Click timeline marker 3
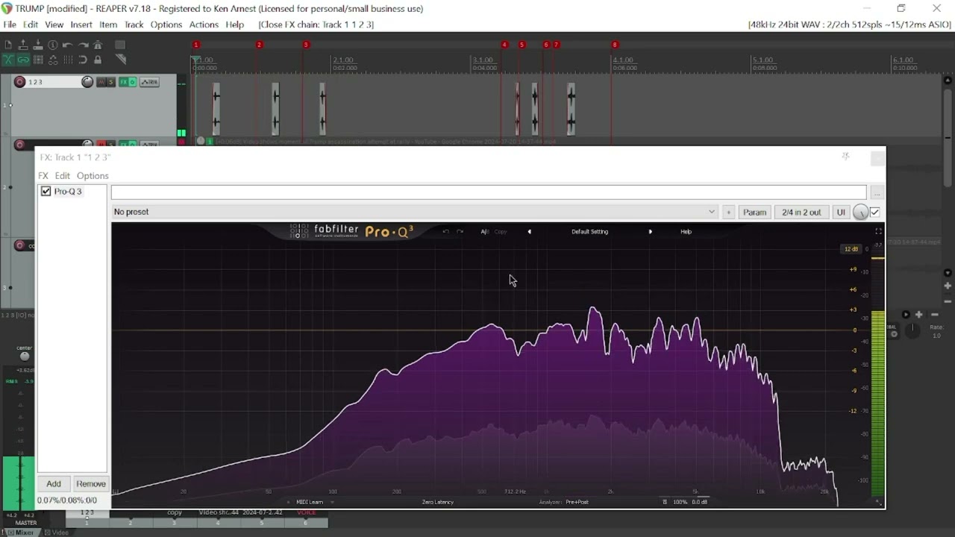The image size is (955, 537). (306, 45)
